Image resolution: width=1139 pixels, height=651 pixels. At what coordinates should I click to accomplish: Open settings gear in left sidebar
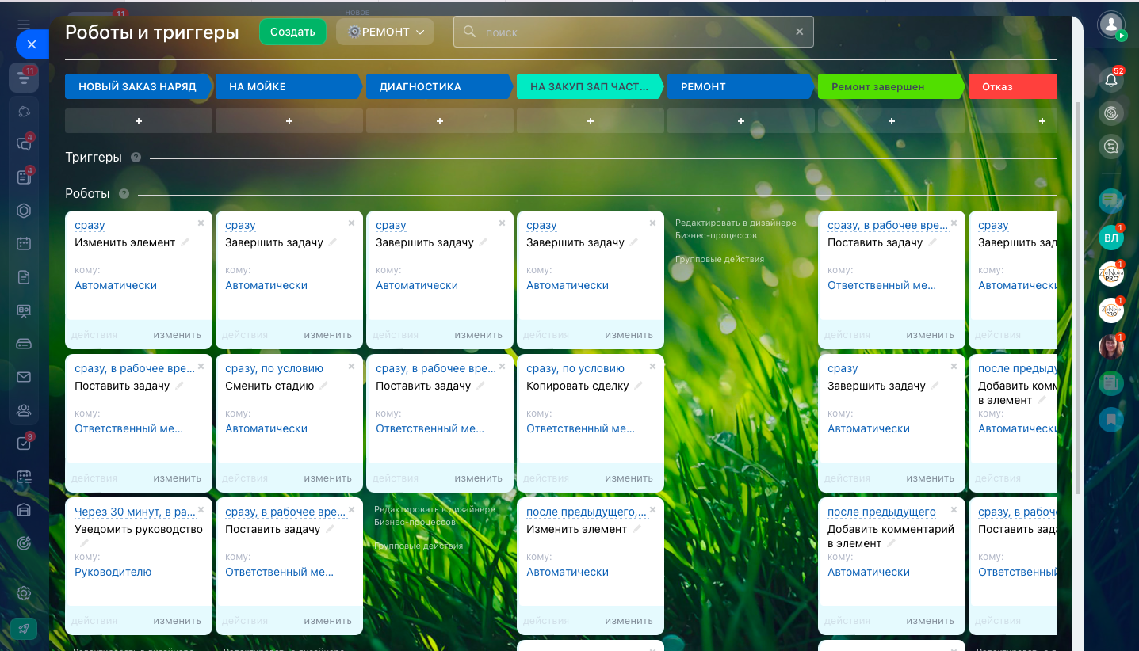[24, 593]
